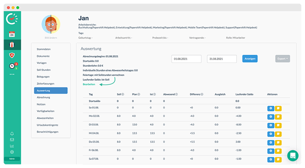
Task: Click the gear button for So 01.08.
Action: 271,108
